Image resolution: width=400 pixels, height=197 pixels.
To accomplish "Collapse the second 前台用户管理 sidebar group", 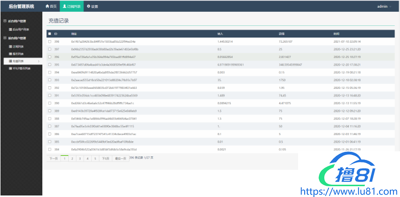I will tap(5, 38).
